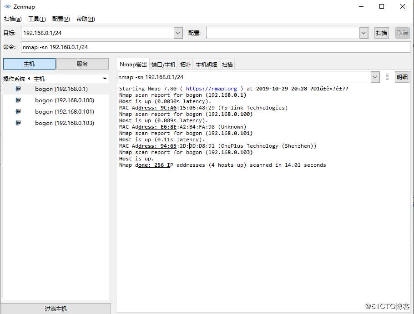Open the 目标 target dropdown arrow
Screen dimensions: 414x314
tap(178, 33)
